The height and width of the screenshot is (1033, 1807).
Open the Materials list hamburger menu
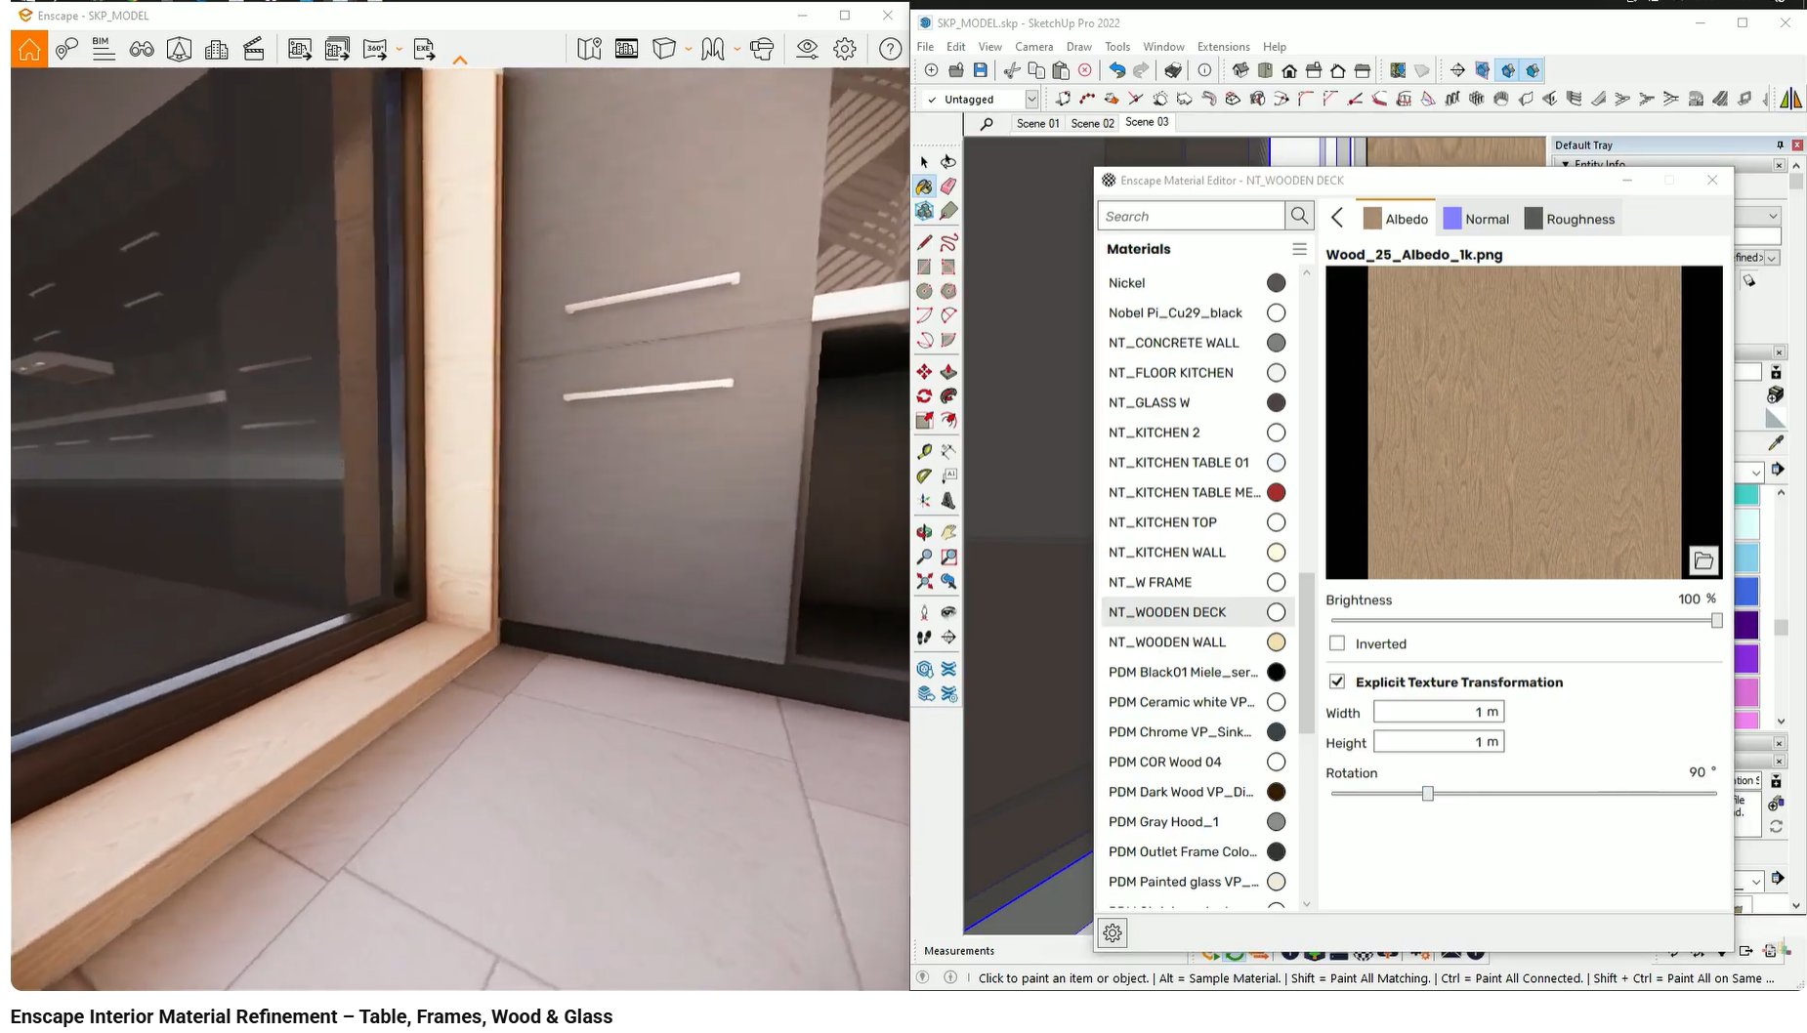pos(1300,249)
